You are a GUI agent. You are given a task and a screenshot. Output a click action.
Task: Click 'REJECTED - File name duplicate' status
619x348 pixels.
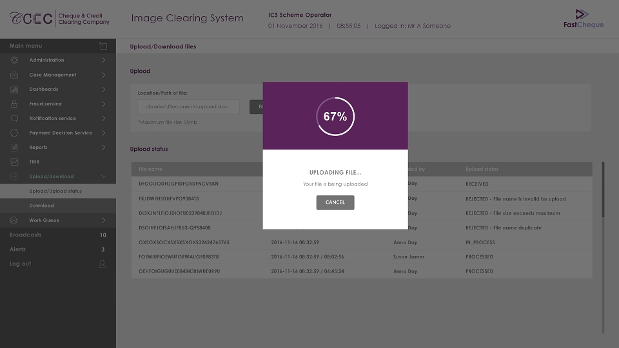(504, 227)
